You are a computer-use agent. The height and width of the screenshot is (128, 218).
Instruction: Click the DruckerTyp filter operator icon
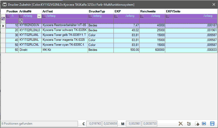point(90,16)
